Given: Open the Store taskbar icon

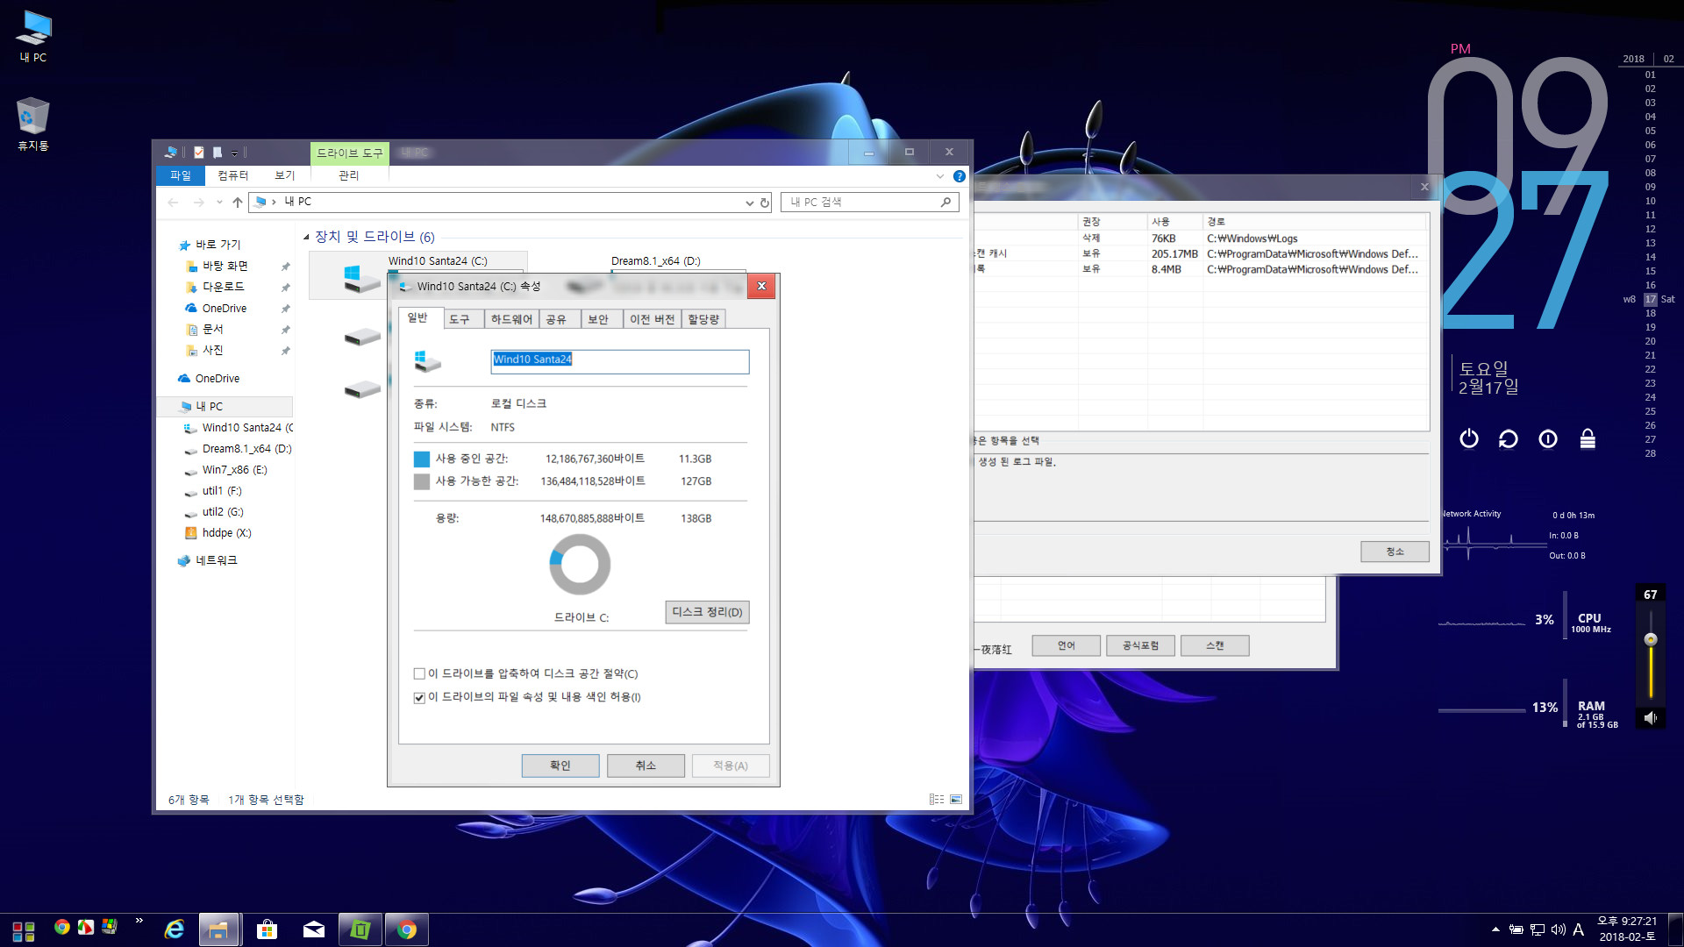Looking at the screenshot, I should click(x=267, y=929).
